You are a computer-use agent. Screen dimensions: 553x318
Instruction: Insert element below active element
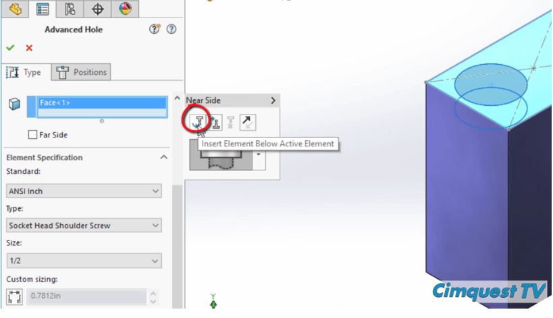198,123
